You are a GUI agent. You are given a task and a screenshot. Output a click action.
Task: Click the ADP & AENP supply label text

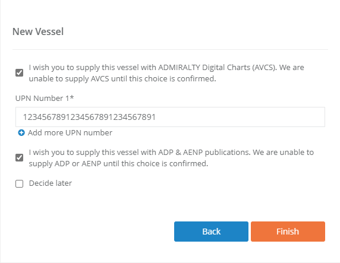[x=171, y=158]
